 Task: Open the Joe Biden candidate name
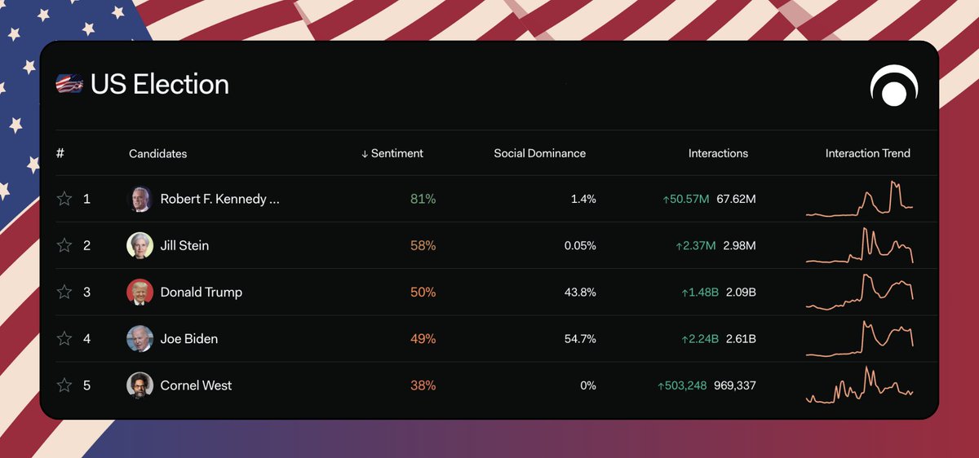pyautogui.click(x=189, y=338)
